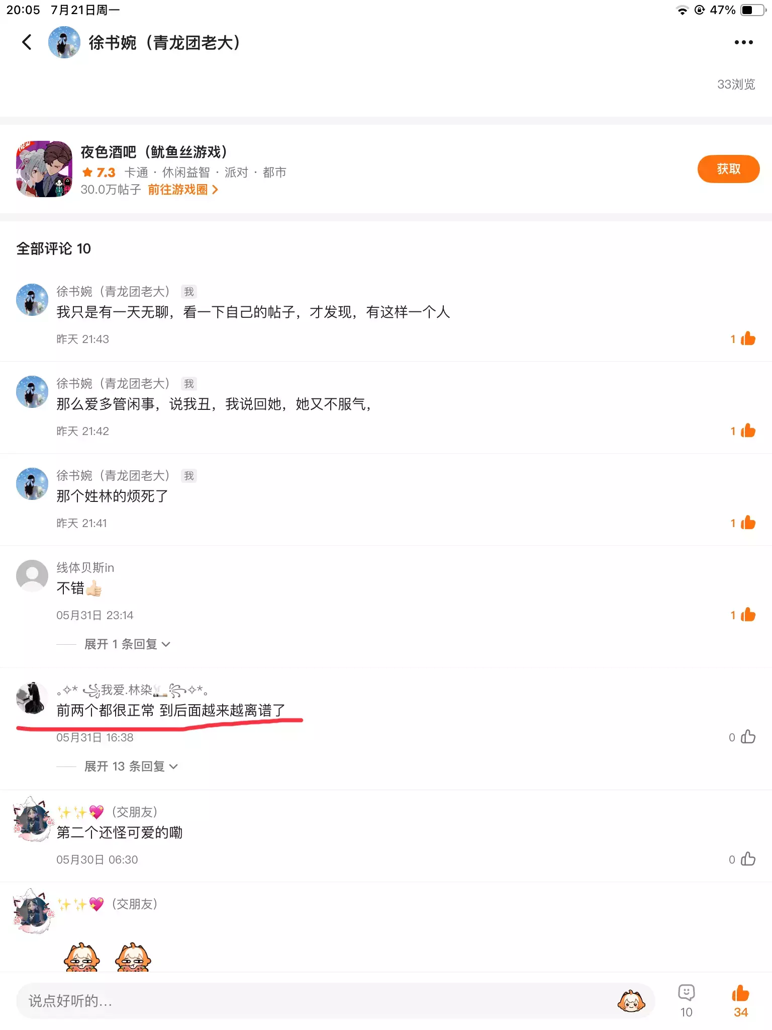Open 线体贝斯in default profile avatar
This screenshot has width=772, height=1030.
(32, 576)
